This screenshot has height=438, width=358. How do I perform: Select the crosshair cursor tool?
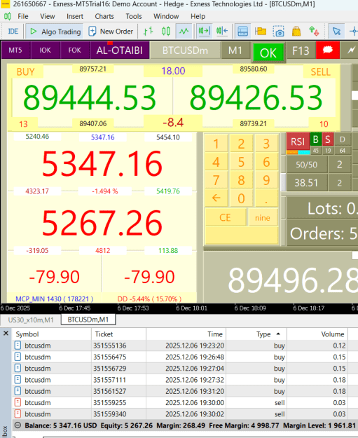click(354, 32)
